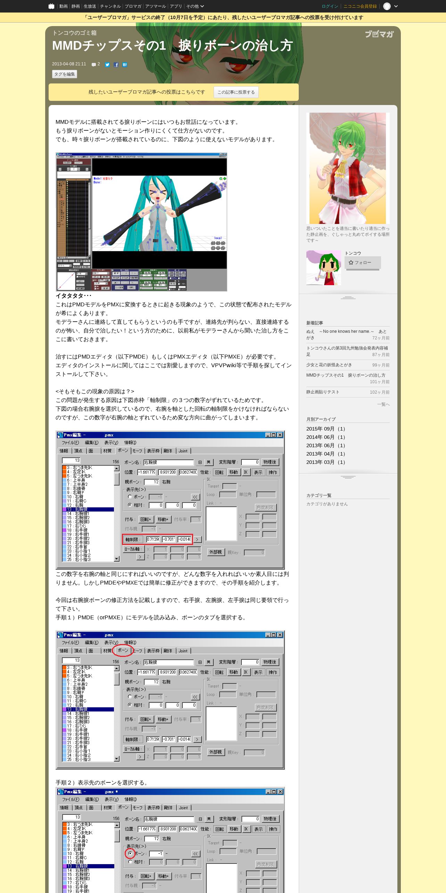Open the Facebook share icon

click(x=116, y=65)
